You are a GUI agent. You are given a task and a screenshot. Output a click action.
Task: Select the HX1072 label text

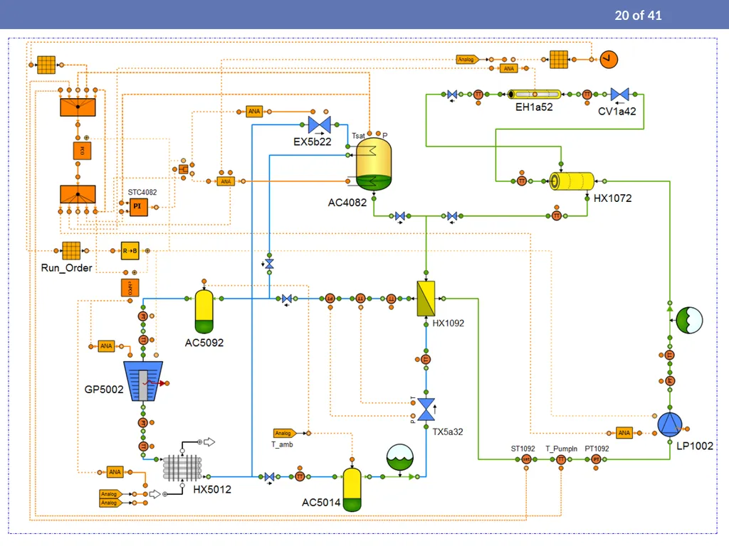coord(613,198)
